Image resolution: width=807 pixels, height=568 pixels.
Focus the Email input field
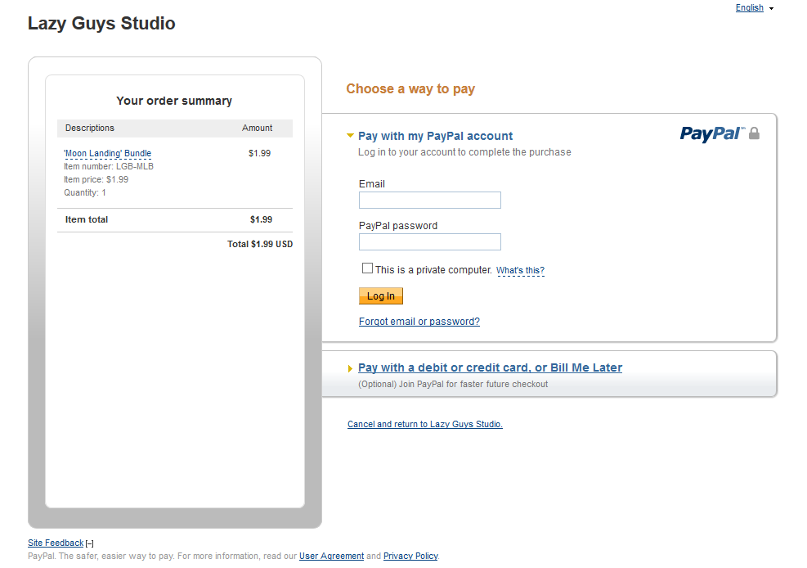coord(429,201)
